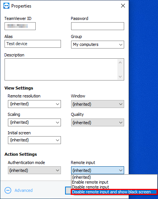Open the Quality dropdown
Screen dimensions: 158x199
coord(97,123)
